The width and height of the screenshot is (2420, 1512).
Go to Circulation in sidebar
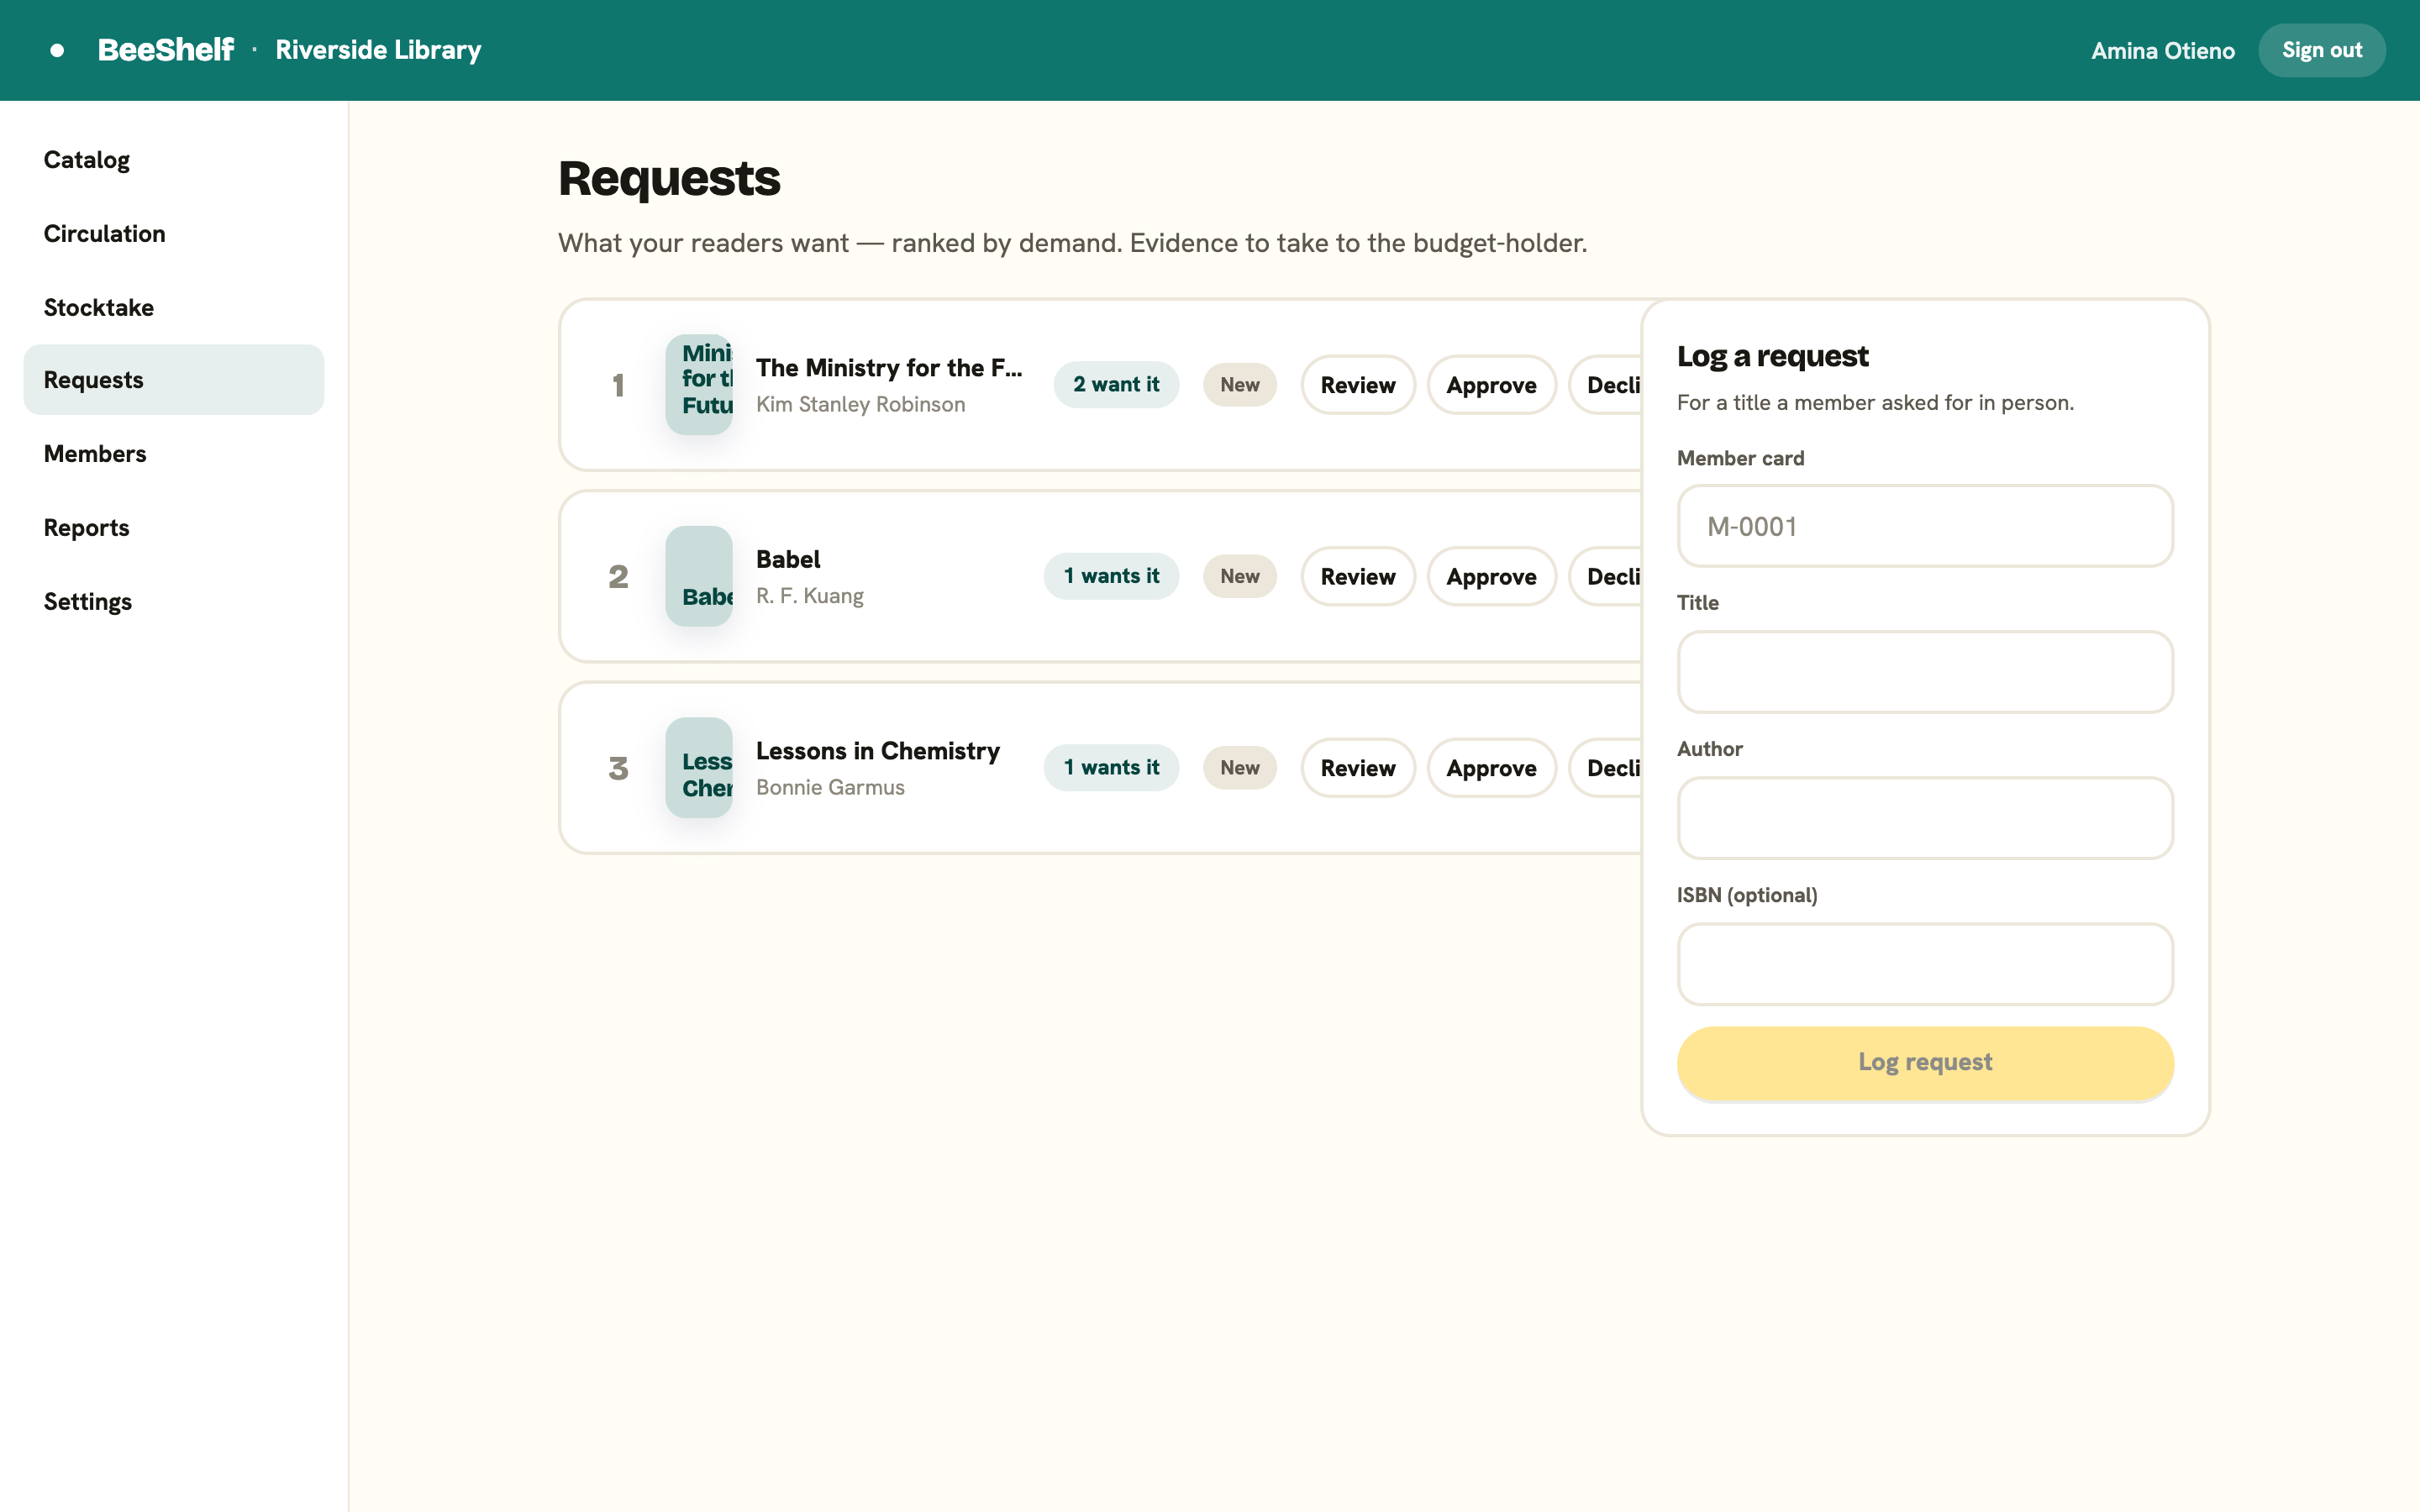(174, 234)
